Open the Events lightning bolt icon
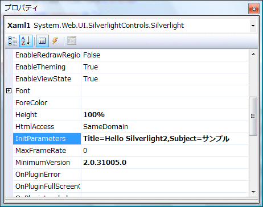 [x=55, y=41]
